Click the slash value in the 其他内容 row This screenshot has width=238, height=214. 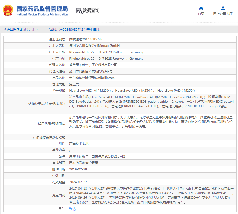pos(70,150)
